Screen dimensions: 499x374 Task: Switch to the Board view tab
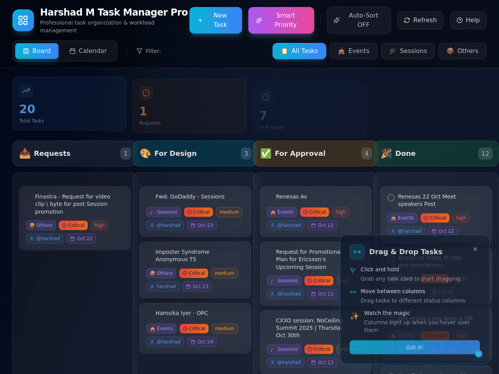point(37,51)
